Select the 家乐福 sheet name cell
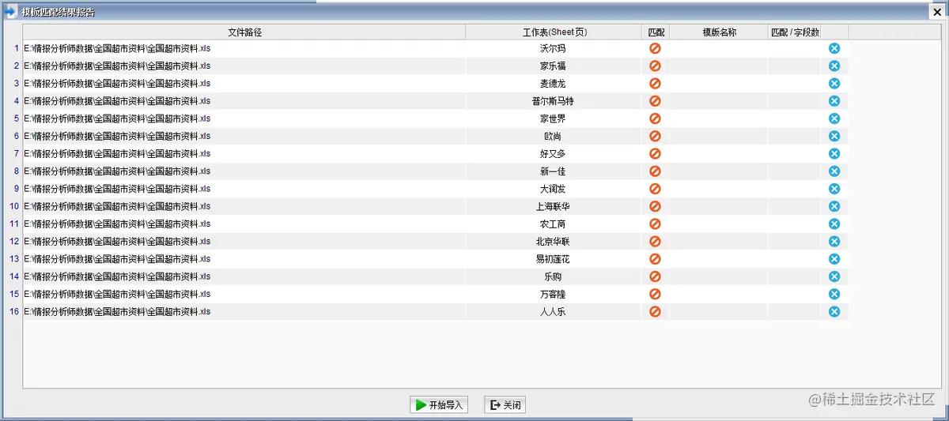The height and width of the screenshot is (421, 949). [x=554, y=66]
